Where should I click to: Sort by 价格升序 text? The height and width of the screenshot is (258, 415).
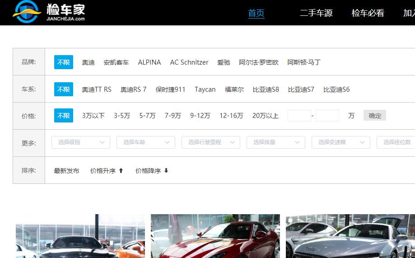[103, 171]
